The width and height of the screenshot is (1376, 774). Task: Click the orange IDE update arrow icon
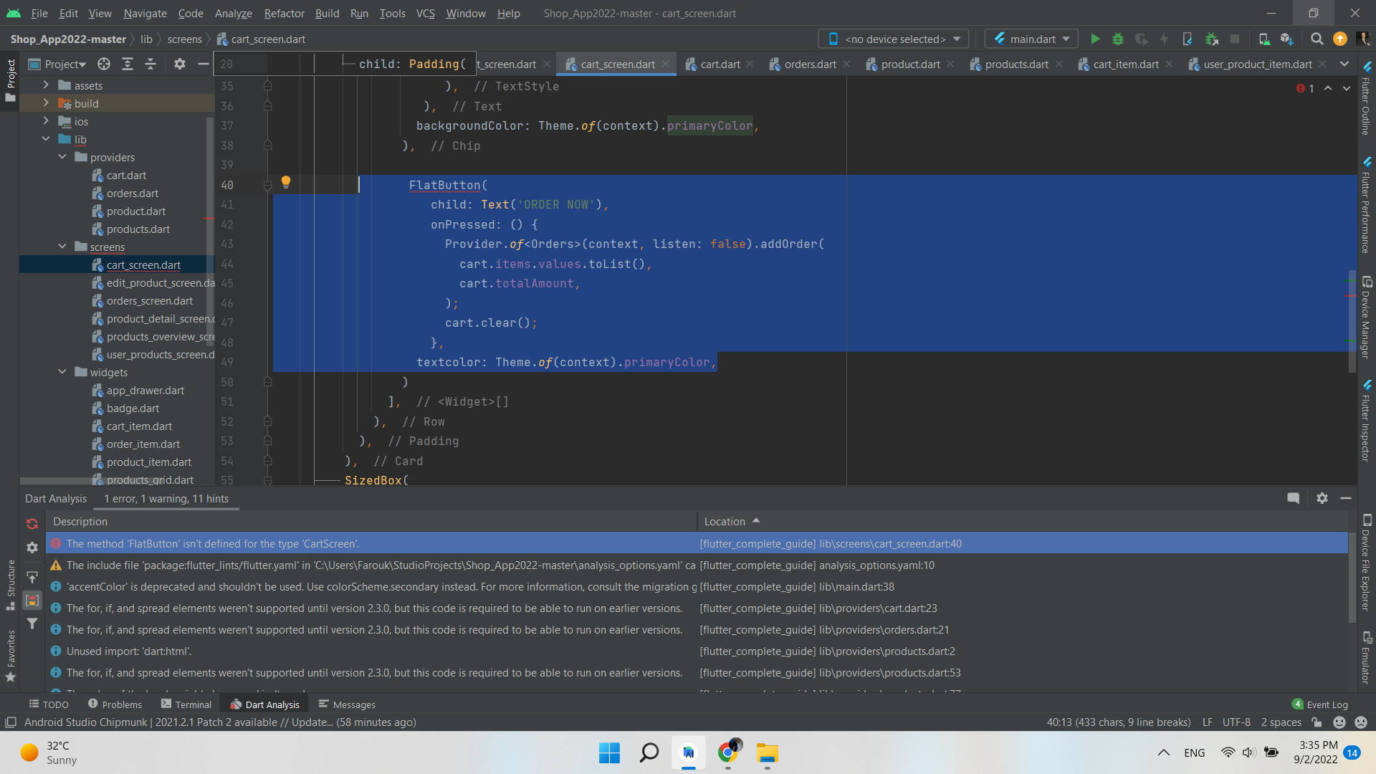(x=1339, y=39)
